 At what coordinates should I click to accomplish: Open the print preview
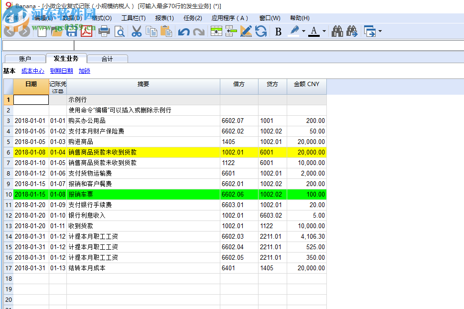tap(119, 31)
